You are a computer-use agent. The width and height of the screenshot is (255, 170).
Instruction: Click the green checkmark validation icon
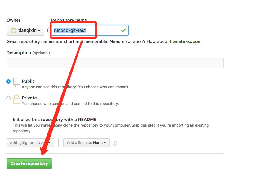tap(123, 30)
